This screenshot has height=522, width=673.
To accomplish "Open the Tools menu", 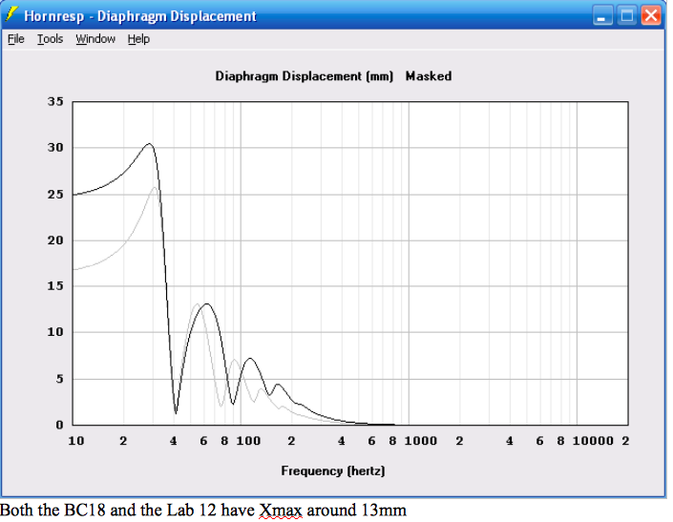I will pyautogui.click(x=50, y=39).
